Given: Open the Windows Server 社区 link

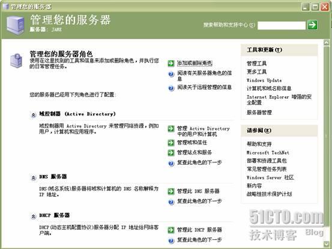Looking at the screenshot, I should (x=270, y=177).
